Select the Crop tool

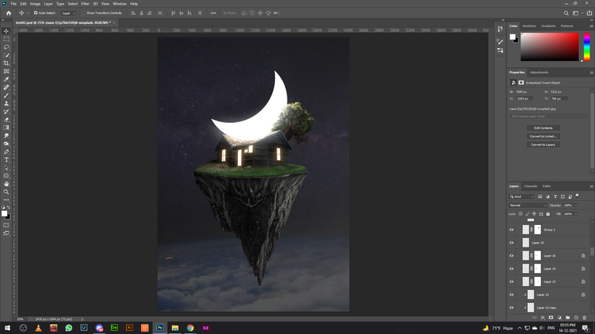6,63
